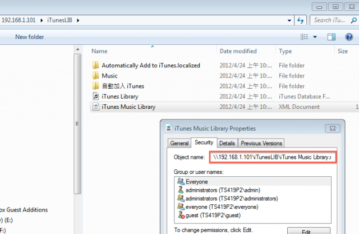The image size is (359, 234).
Task: Close the iTunes Music Library Properties dialog
Action: [x=333, y=129]
